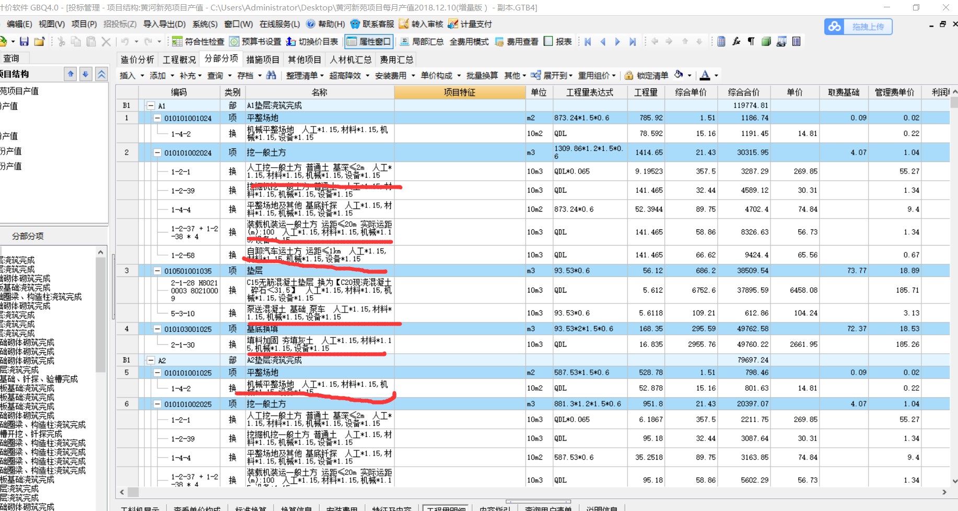Screen dimensions: 958x511
Task: Click the Redo arrow icon
Action: [x=148, y=42]
